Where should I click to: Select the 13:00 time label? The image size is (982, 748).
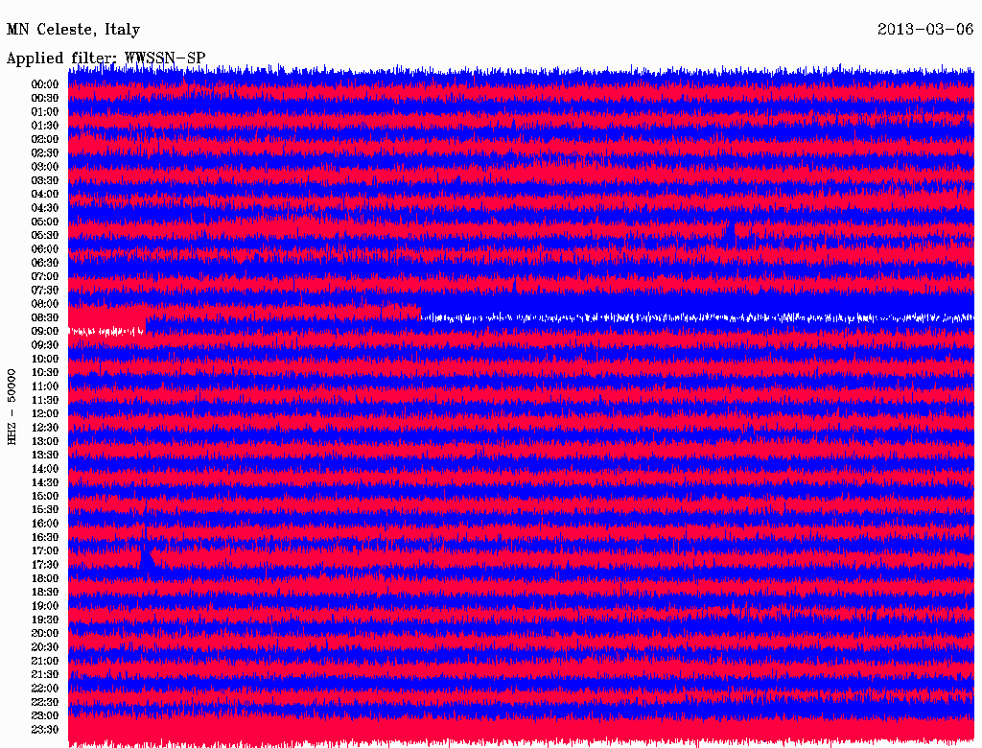[45, 441]
